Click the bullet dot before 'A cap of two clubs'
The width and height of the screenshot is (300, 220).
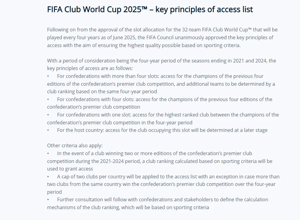[x=48, y=177]
